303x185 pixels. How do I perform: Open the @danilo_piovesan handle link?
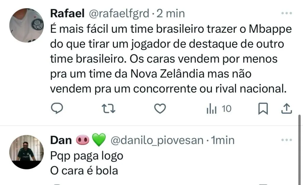157,141
